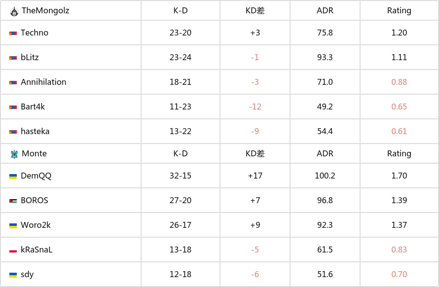
Task: Click the Ukrainian flag next to sdy
Action: tap(13, 275)
